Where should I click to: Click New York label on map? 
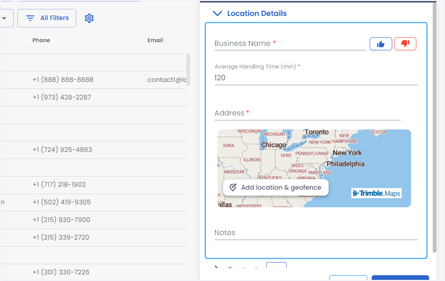coord(347,153)
